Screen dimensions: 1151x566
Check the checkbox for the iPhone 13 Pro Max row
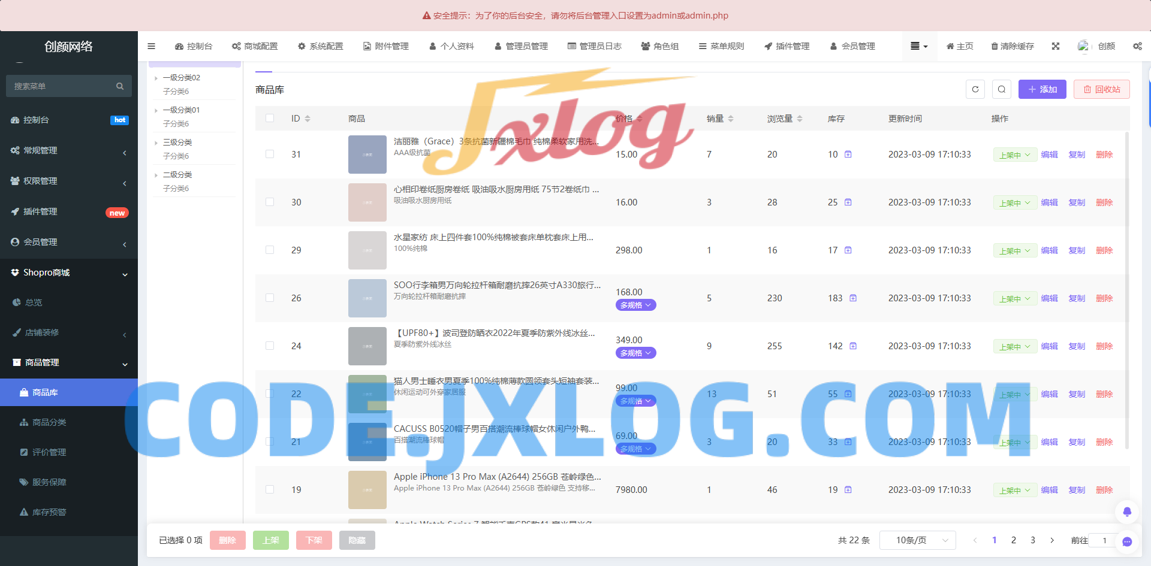(x=270, y=489)
